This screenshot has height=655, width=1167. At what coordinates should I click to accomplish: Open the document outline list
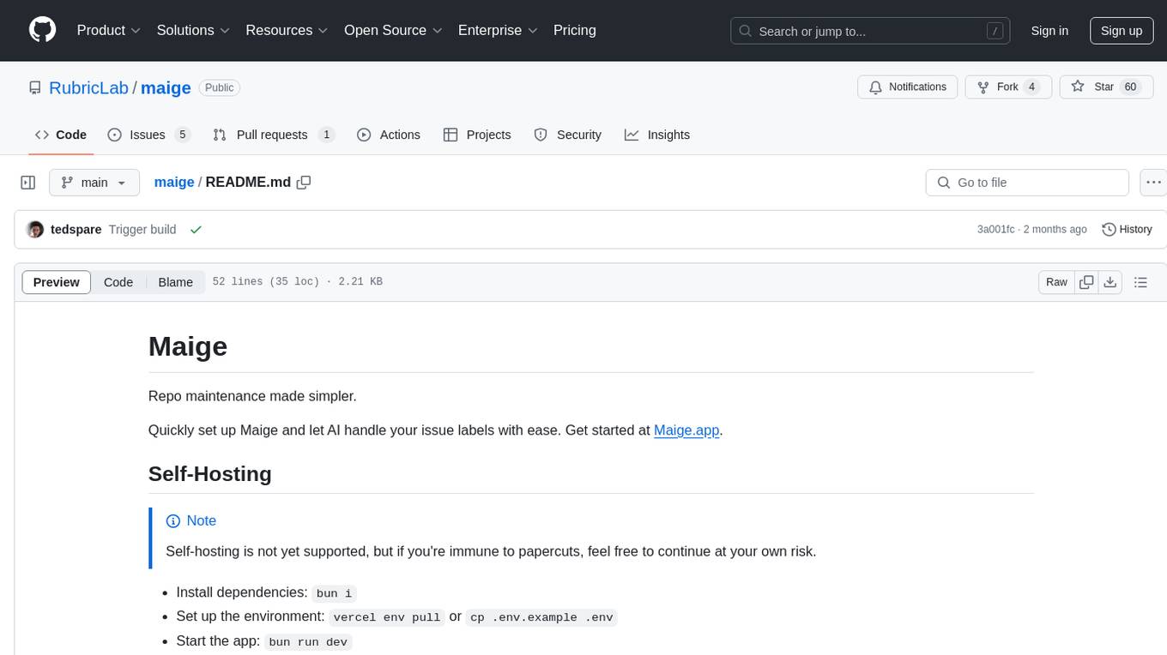[x=1140, y=282]
